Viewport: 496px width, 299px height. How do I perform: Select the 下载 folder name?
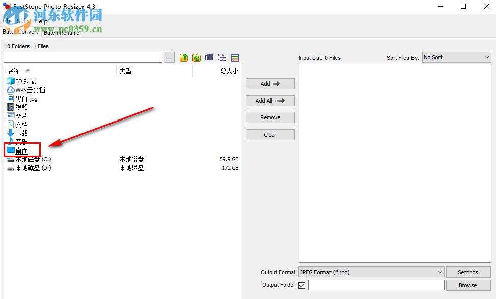[x=21, y=133]
